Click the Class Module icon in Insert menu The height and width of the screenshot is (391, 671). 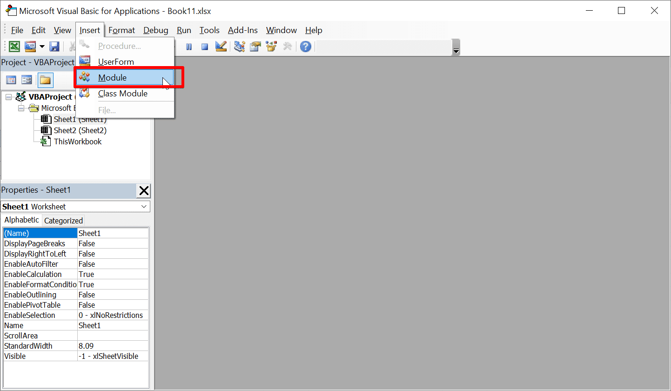pos(85,93)
